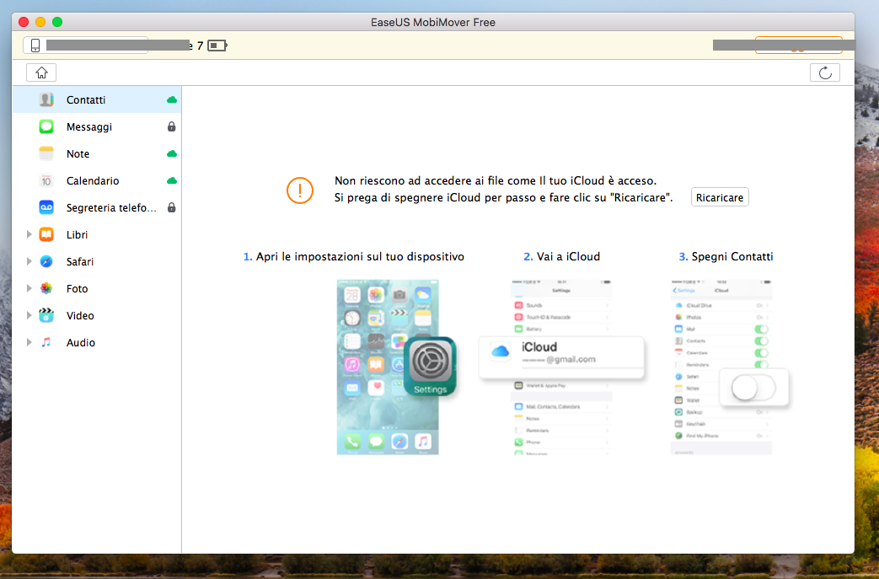Expand the Video category
Image resolution: width=879 pixels, height=579 pixels.
click(29, 316)
